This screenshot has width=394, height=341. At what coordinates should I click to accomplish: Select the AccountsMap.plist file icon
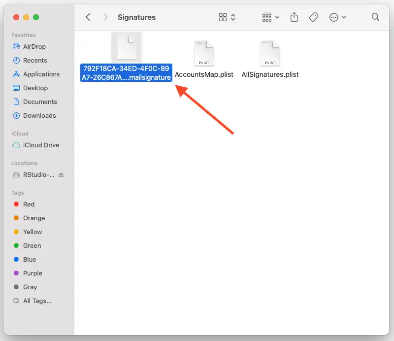[x=204, y=53]
